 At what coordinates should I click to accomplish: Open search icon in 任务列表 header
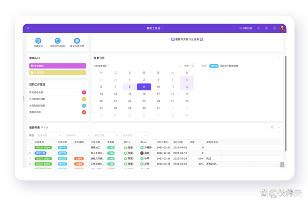(272, 127)
